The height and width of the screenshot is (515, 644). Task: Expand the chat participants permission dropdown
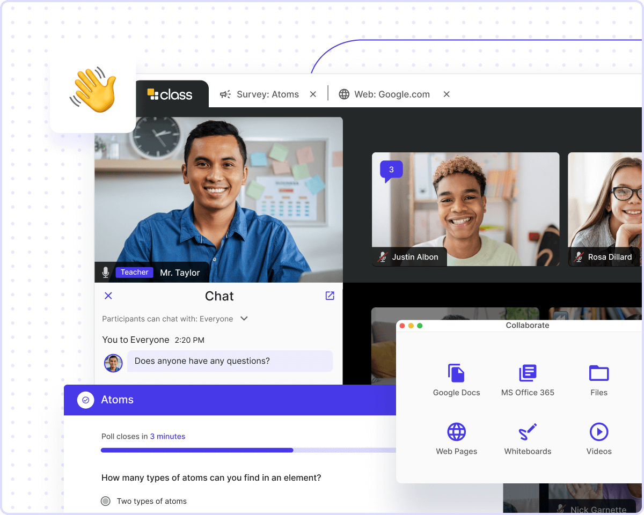244,319
